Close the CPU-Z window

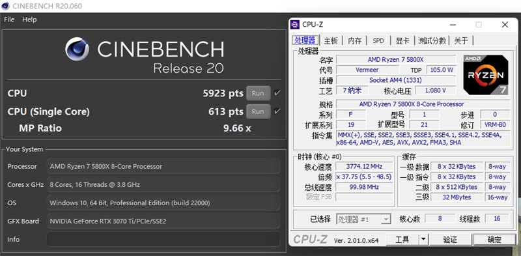505,25
